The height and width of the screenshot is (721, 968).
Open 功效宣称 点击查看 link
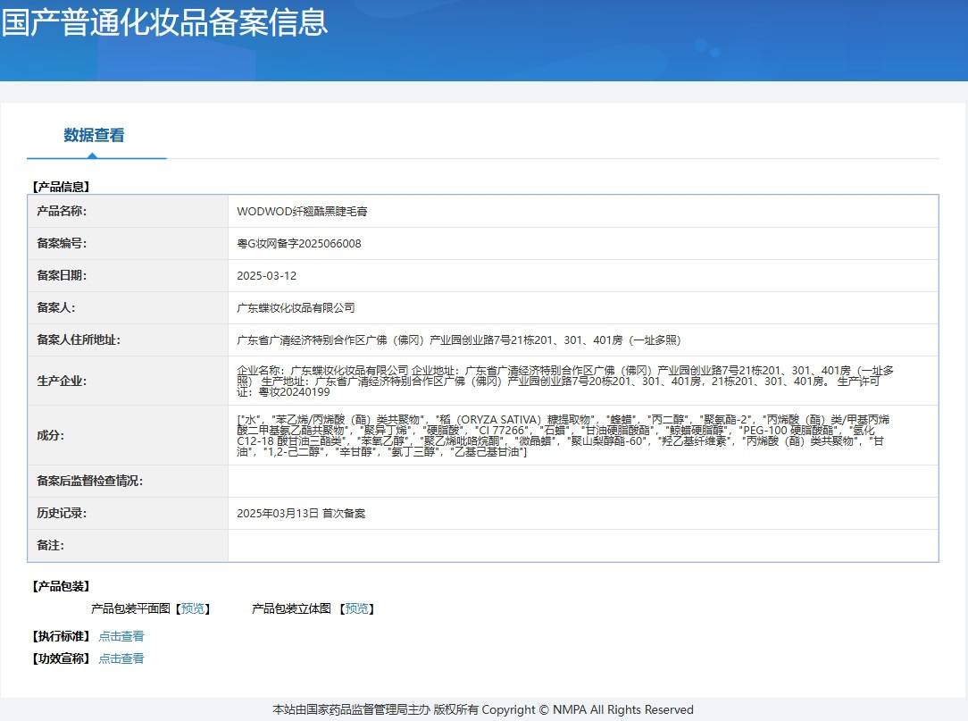[121, 658]
